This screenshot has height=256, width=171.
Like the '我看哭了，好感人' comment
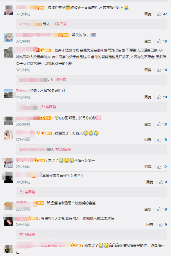point(159,140)
